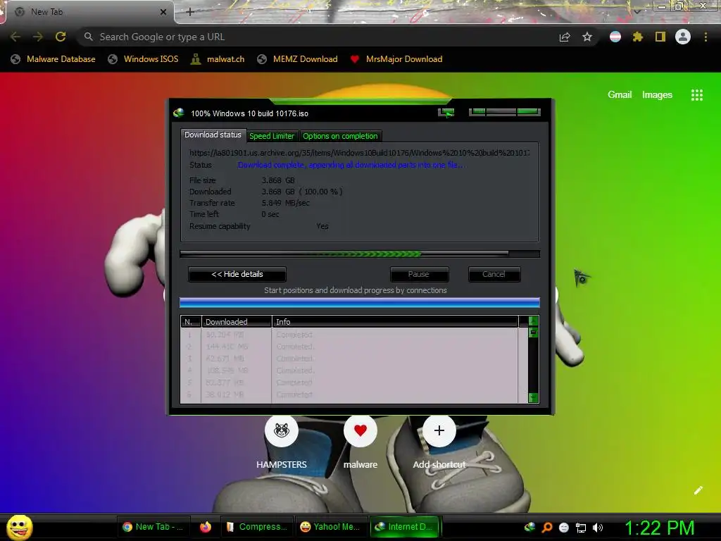Click the Customize Chrome pencil icon
This screenshot has width=721, height=541.
(698, 490)
